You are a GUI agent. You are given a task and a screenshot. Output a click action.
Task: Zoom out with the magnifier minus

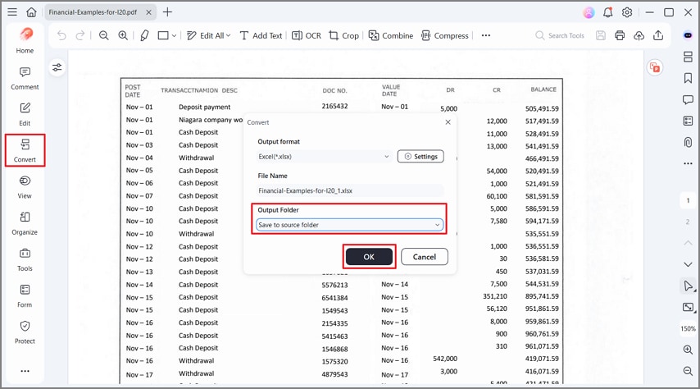pyautogui.click(x=103, y=35)
